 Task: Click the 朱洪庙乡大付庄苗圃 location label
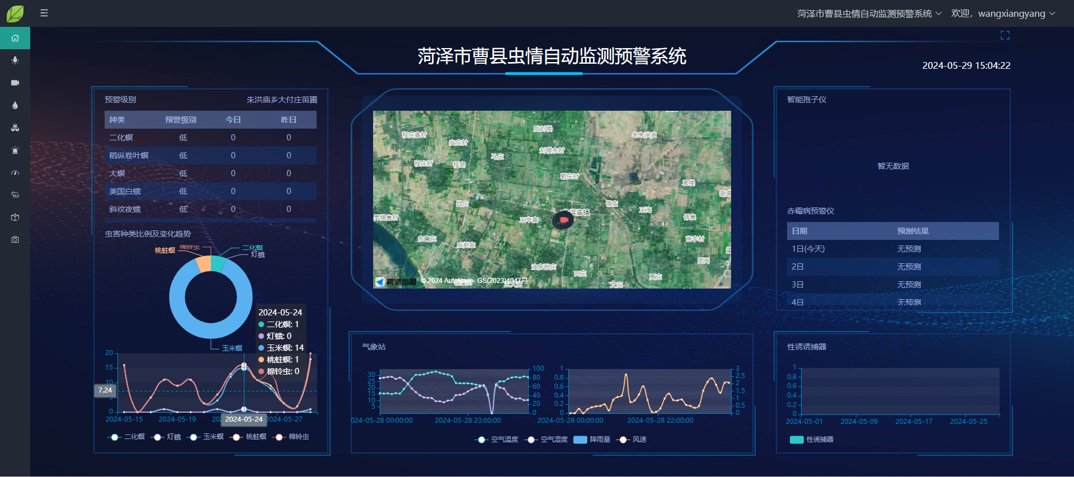281,100
